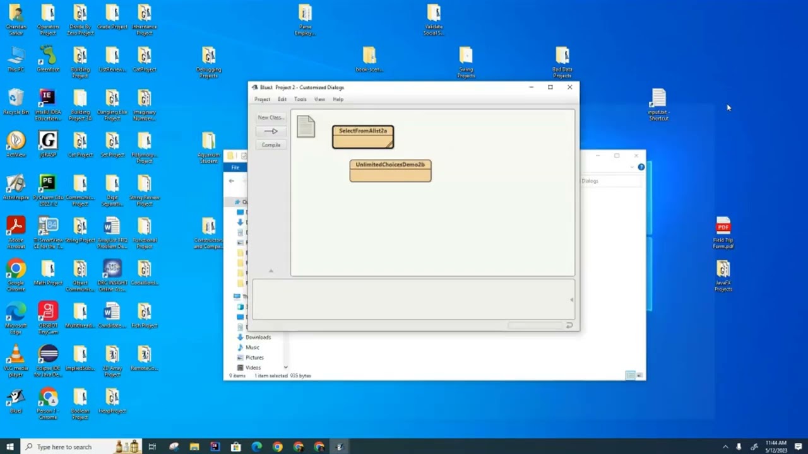Open the BlueJ desktop shortcut
The image size is (808, 454).
(x=16, y=400)
